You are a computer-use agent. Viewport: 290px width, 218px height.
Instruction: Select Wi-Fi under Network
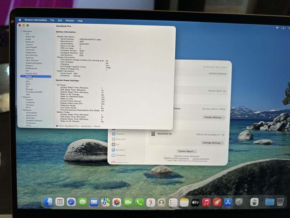(28, 107)
